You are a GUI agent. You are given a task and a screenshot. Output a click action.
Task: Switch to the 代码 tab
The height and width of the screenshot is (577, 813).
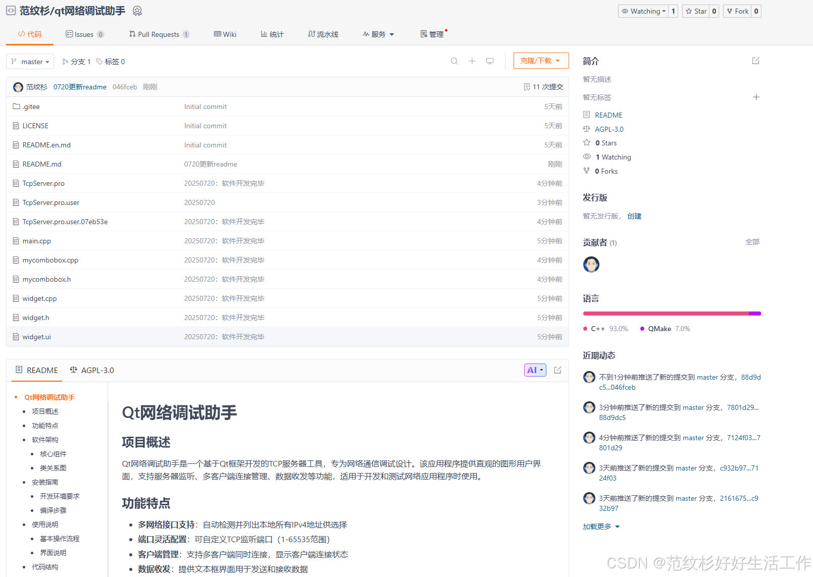point(30,34)
